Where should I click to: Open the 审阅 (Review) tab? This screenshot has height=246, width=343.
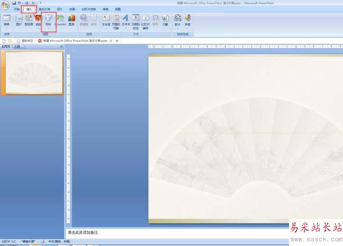pos(105,9)
